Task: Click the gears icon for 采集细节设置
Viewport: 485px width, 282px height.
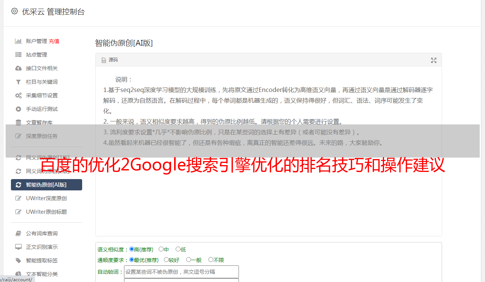Action: [18, 95]
